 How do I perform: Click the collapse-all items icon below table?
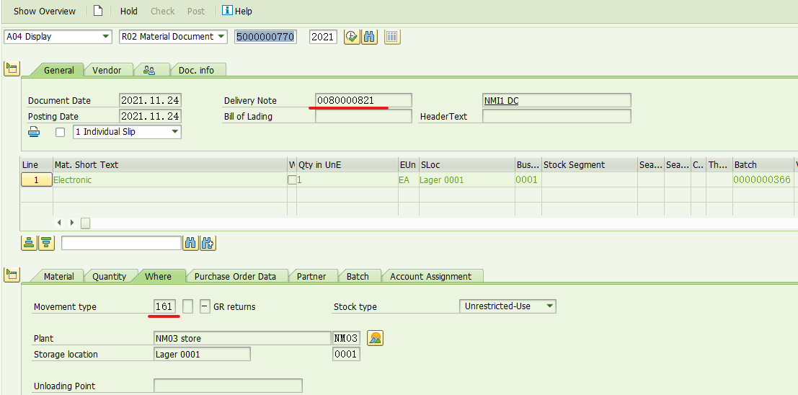click(x=47, y=243)
